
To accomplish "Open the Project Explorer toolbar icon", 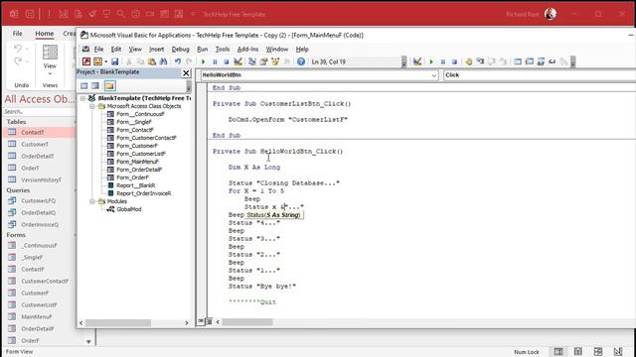I will 251,61.
